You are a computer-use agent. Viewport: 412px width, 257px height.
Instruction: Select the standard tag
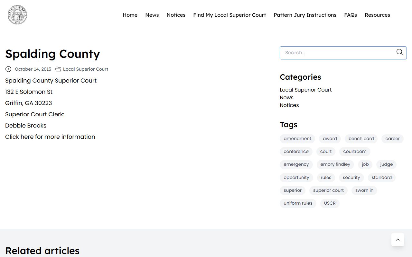click(382, 178)
